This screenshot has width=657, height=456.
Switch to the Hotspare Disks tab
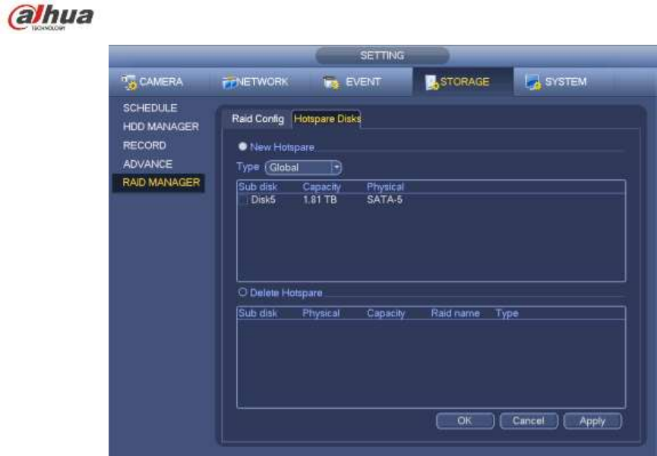(327, 119)
